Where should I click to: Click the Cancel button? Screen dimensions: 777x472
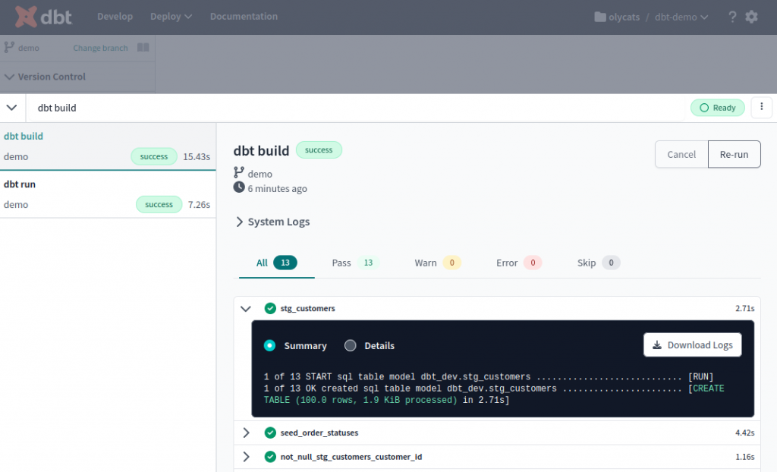pyautogui.click(x=681, y=154)
